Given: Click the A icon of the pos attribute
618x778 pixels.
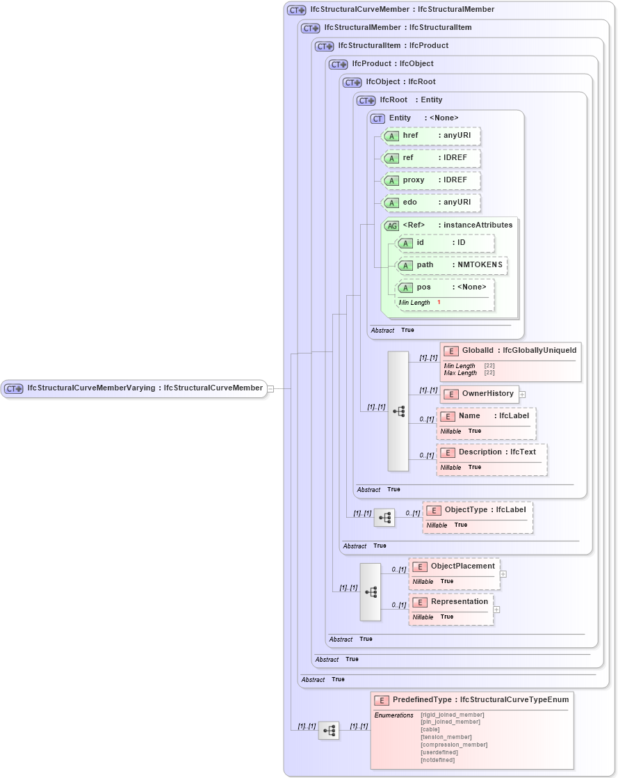Looking at the screenshot, I should pyautogui.click(x=406, y=287).
